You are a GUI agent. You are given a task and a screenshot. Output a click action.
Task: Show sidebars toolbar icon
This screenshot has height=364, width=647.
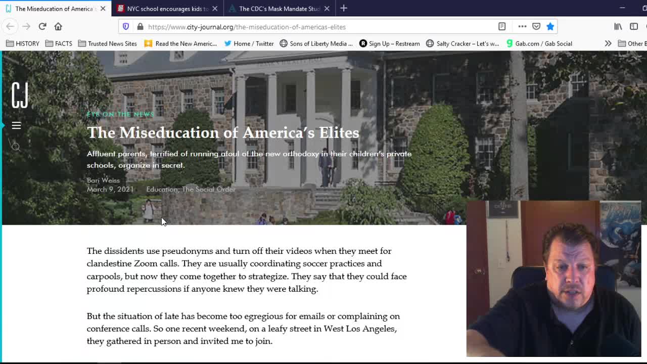pos(634,26)
